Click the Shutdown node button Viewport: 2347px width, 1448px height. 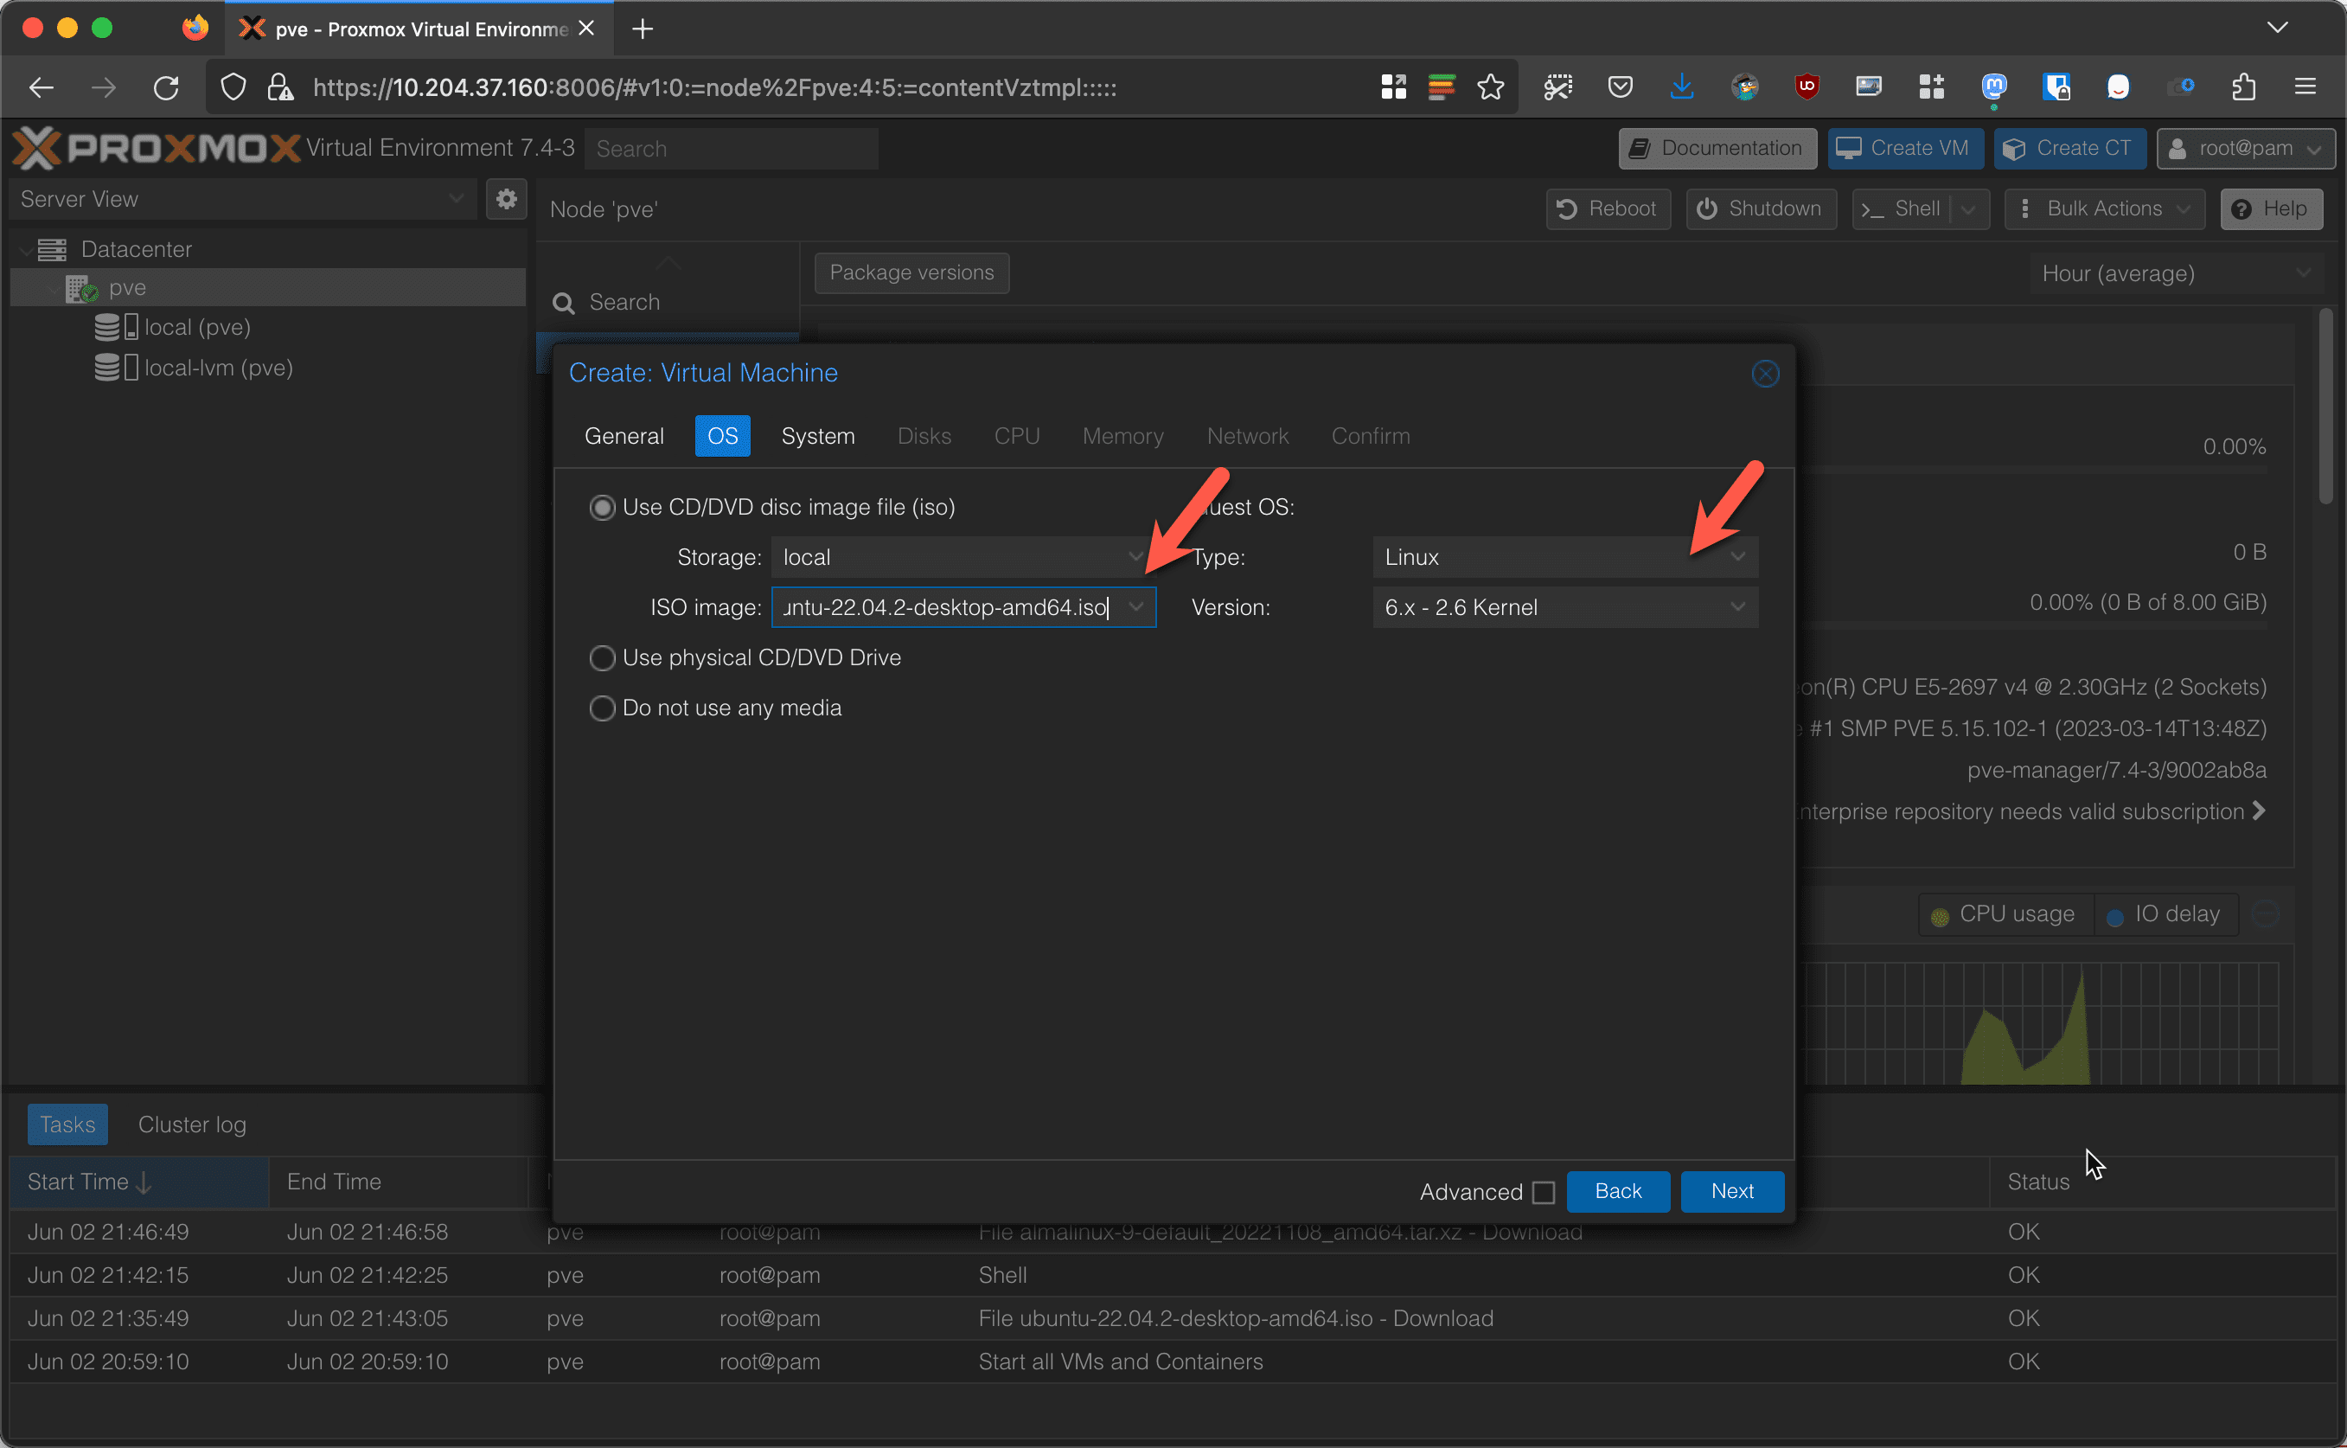pyautogui.click(x=1762, y=208)
